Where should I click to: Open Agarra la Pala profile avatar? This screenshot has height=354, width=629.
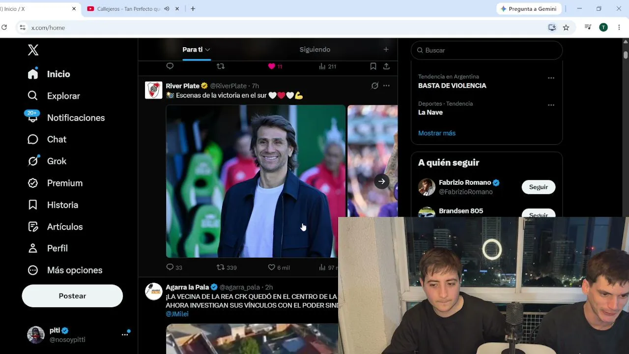point(154,292)
